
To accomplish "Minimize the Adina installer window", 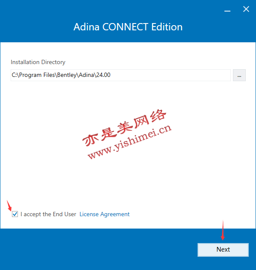I will pyautogui.click(x=227, y=11).
